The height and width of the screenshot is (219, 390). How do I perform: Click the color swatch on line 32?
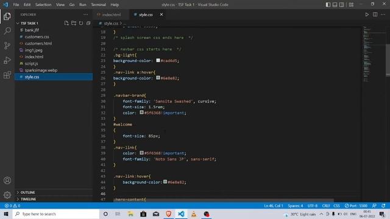141,113
